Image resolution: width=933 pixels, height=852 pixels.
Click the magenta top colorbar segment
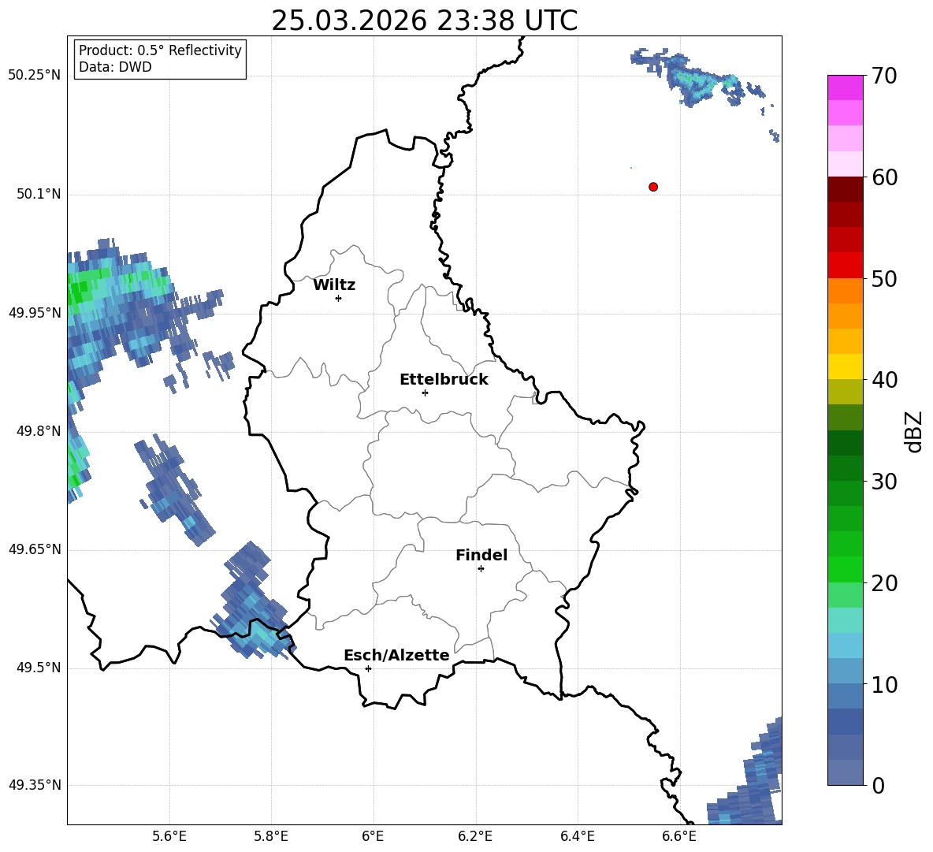845,88
